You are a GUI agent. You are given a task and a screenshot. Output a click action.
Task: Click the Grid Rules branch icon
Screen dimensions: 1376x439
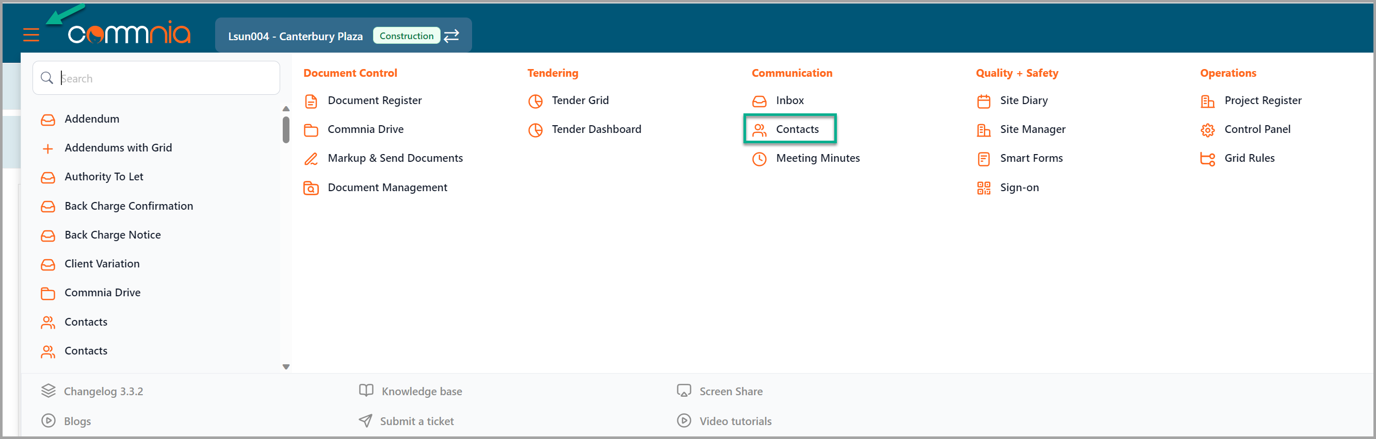point(1207,158)
